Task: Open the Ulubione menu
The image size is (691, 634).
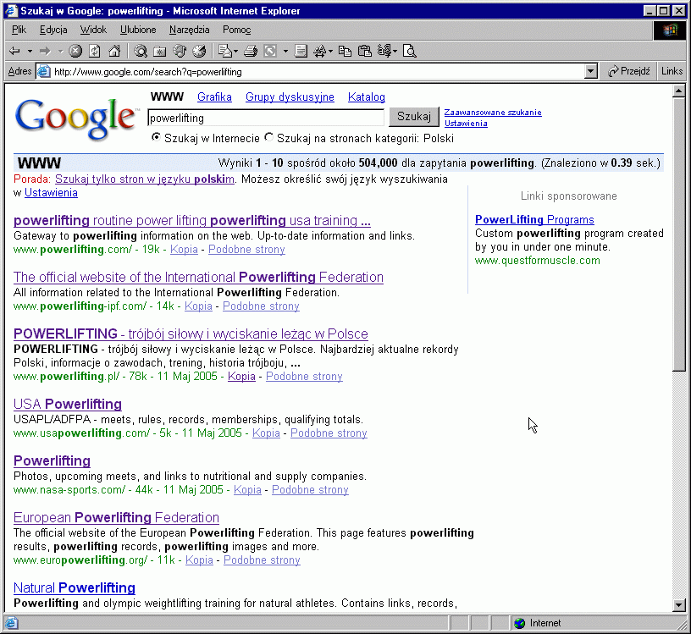Action: [x=138, y=30]
